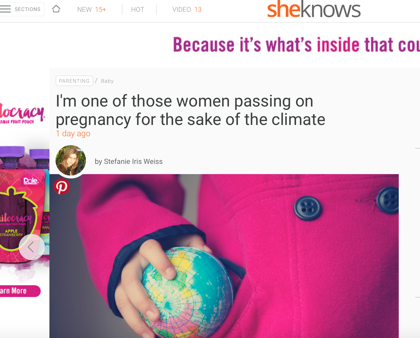
Task: Click the main article photo of globe
Action: pos(224,256)
